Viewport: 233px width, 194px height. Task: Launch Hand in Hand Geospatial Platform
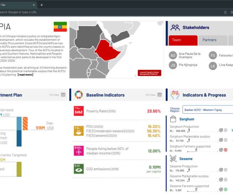coord(150,73)
